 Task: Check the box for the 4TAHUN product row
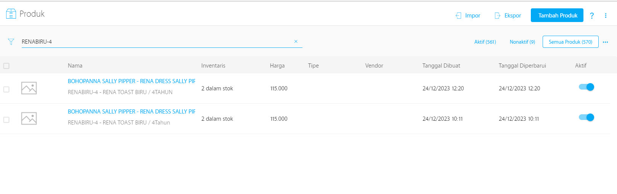[x=6, y=89]
